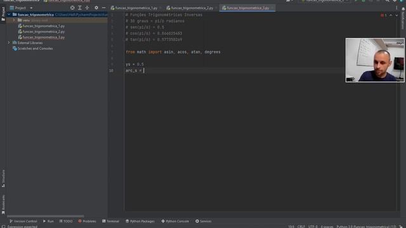Open Project panel settings gear
Screen dimensions: 406x228
pyautogui.click(x=96, y=8)
